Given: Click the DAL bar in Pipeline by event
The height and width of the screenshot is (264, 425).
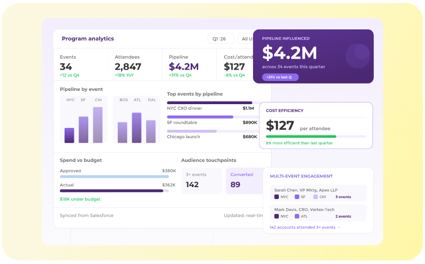Looking at the screenshot, I should 151,131.
